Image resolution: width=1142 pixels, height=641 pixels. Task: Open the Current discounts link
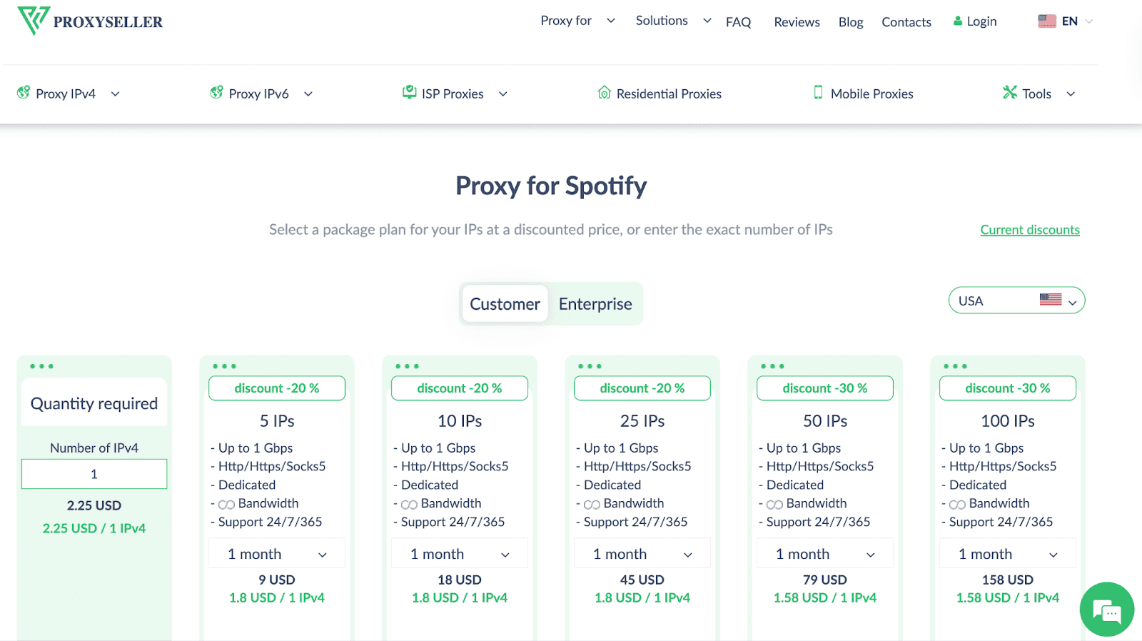click(1030, 230)
